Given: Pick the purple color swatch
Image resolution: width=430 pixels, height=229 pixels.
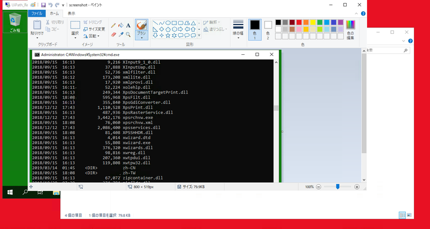Looking at the screenshot, I should tap(341, 22).
